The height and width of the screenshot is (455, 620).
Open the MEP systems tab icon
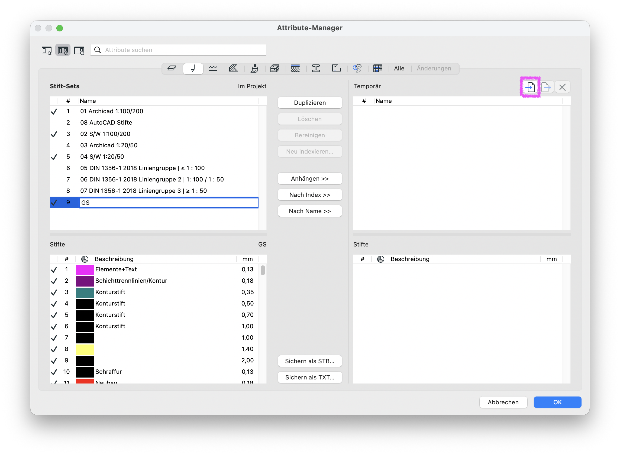(x=357, y=68)
